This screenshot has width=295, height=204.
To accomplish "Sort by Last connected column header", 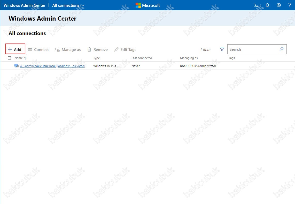I will [x=142, y=58].
